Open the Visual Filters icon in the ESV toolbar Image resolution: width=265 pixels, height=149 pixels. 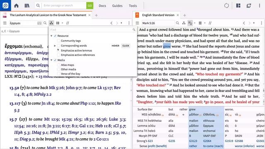tap(184, 23)
